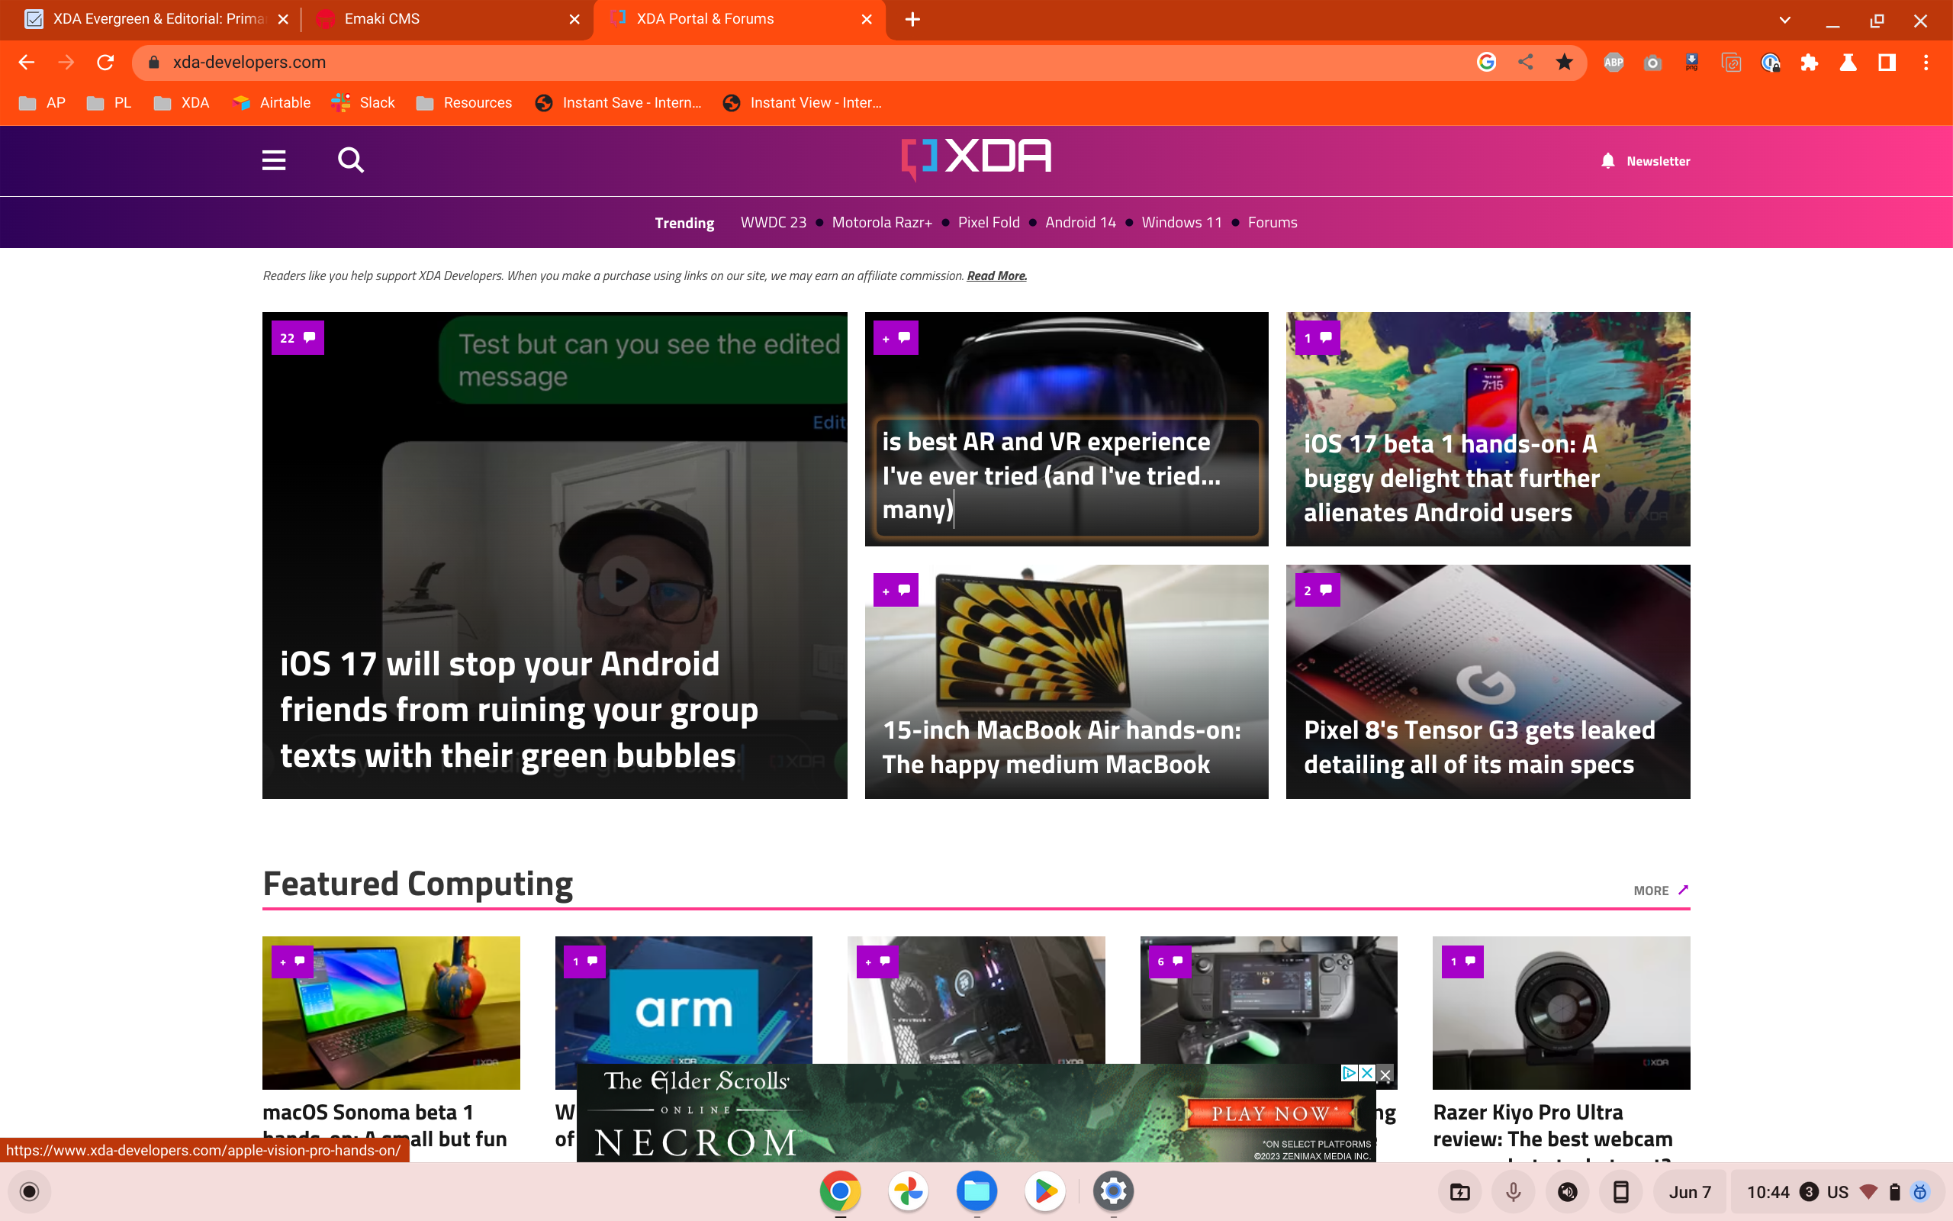Close the Emaki CMS tab
The width and height of the screenshot is (1953, 1221).
[574, 19]
